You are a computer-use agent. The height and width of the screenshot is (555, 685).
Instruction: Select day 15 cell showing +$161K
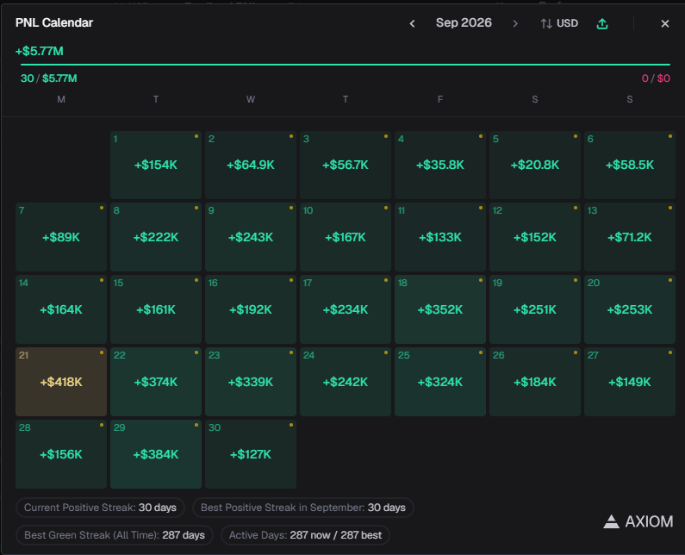(156, 309)
